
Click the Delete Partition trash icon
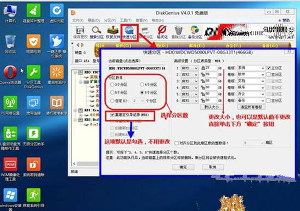pos(178,32)
